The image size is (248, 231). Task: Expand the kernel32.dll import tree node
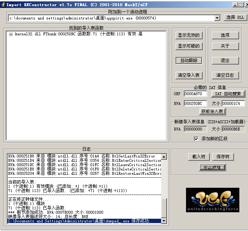(x=11, y=34)
